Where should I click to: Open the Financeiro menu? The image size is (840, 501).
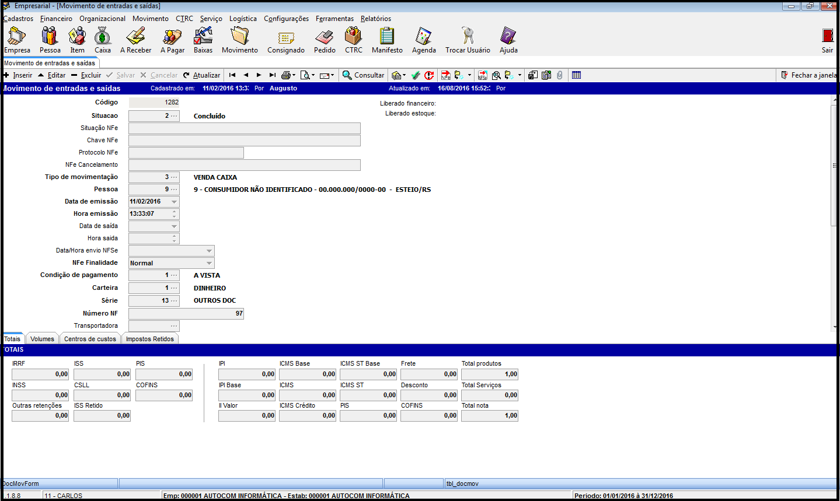(x=56, y=19)
